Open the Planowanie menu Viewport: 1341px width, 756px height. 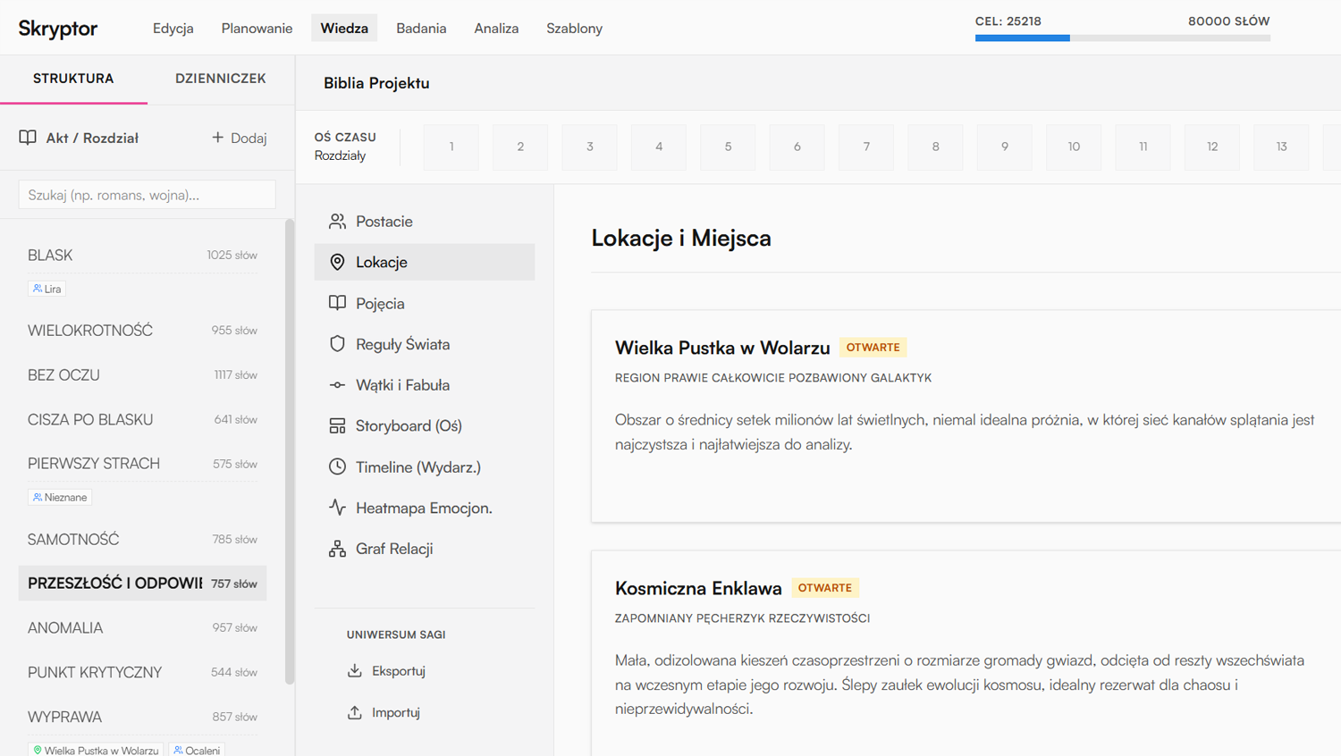257,29
